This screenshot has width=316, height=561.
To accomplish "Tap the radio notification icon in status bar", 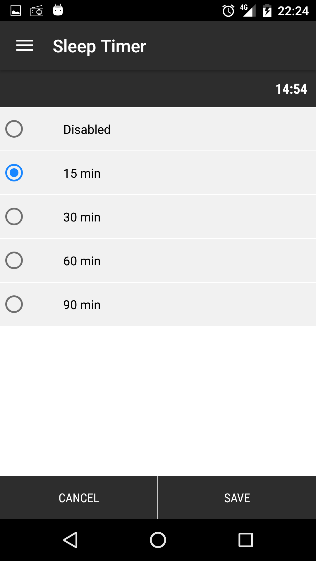I will pos(37,11).
